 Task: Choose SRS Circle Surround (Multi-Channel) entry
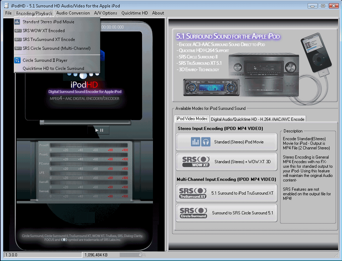pyautogui.click(x=57, y=48)
